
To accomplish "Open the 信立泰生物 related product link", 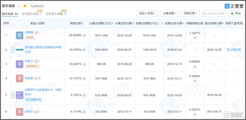I will tap(233, 50).
